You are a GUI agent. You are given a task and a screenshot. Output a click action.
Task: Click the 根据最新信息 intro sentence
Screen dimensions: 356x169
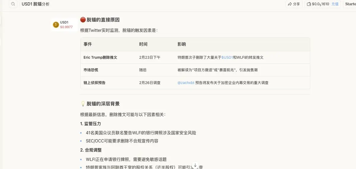click(x=123, y=115)
